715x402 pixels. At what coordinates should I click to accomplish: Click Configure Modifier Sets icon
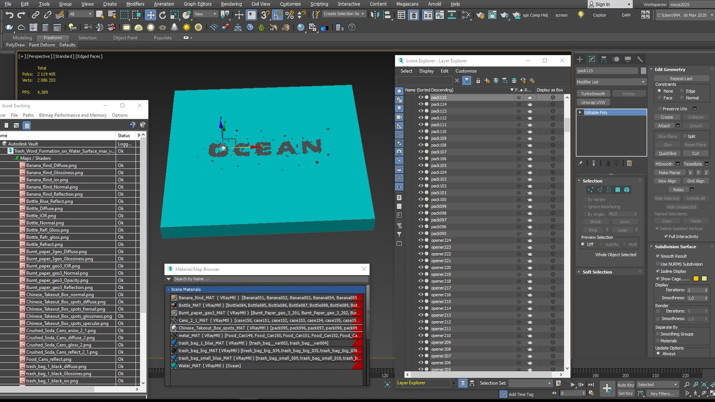[629, 163]
